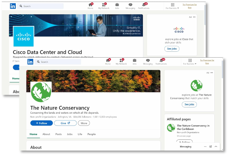Image resolution: width=229 pixels, height=156 pixels.
Task: Open Notifications bell in Cisco window navbar
Action: 144,6
